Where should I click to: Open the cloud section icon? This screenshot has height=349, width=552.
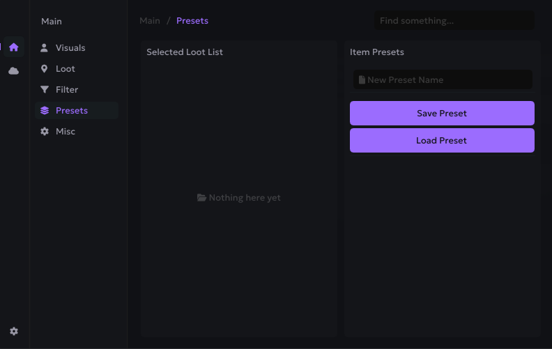(14, 70)
